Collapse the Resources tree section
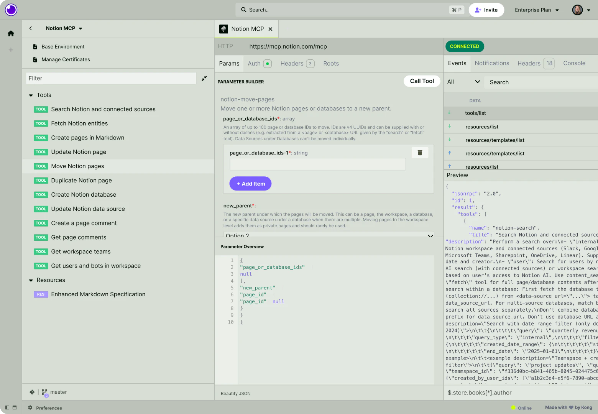The height and width of the screenshot is (414, 598). point(31,280)
